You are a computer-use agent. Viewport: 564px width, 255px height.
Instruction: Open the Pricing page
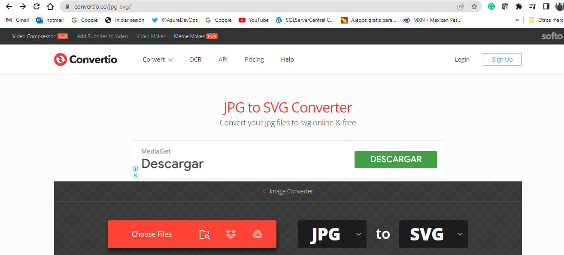254,59
